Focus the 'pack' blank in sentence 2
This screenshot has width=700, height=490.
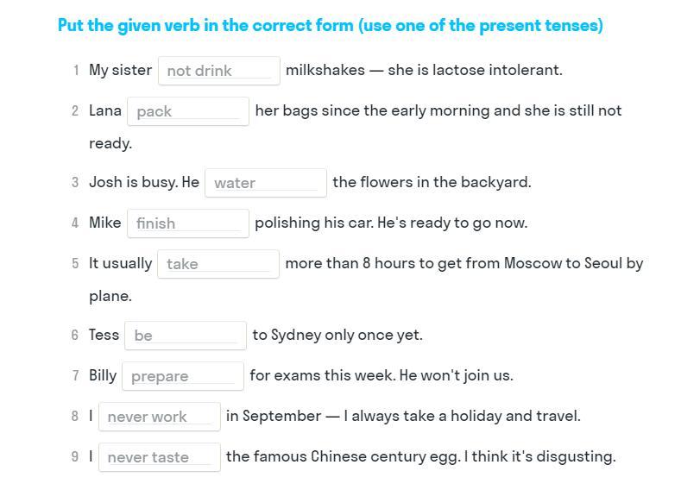pyautogui.click(x=187, y=111)
